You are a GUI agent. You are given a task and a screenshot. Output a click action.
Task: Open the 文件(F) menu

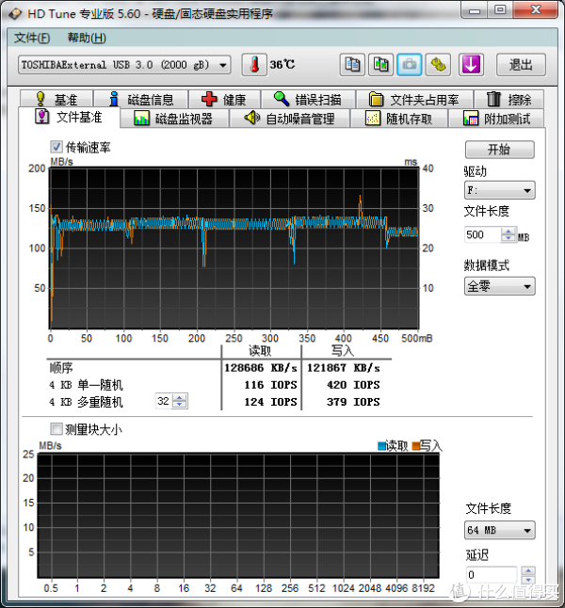(32, 38)
